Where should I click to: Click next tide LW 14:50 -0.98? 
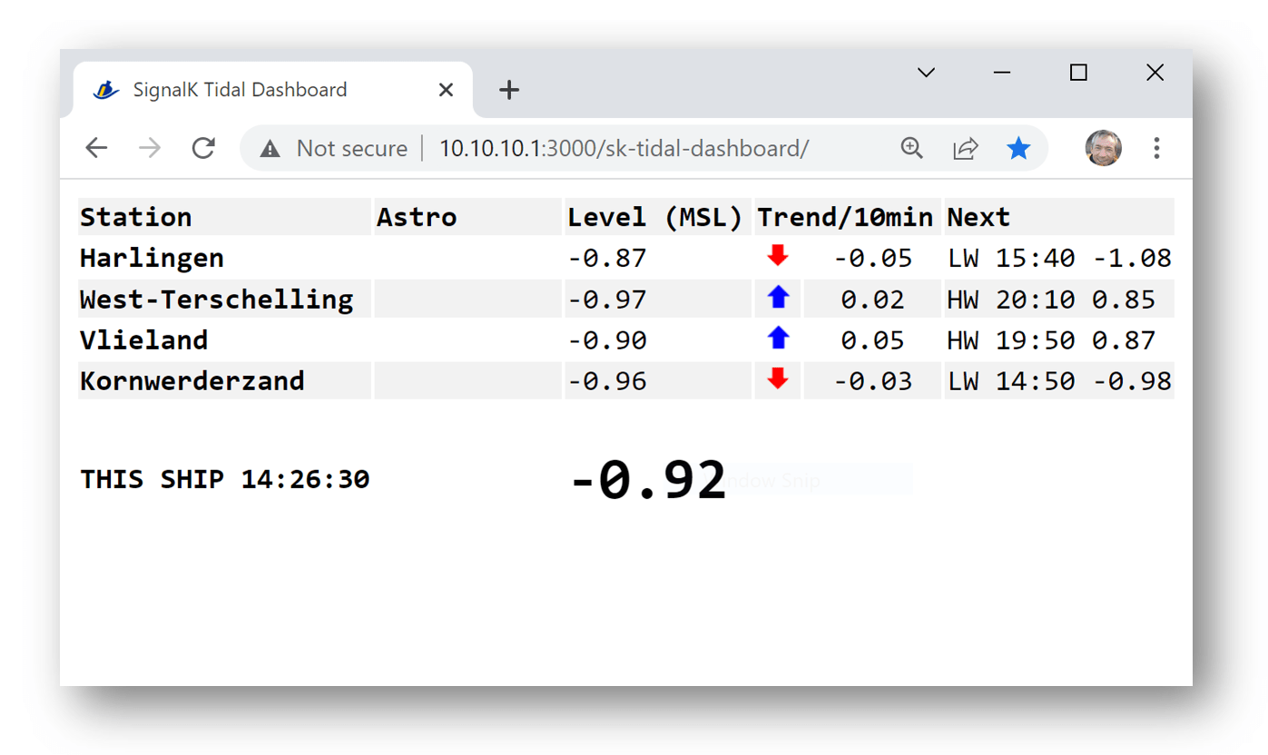click(1059, 380)
